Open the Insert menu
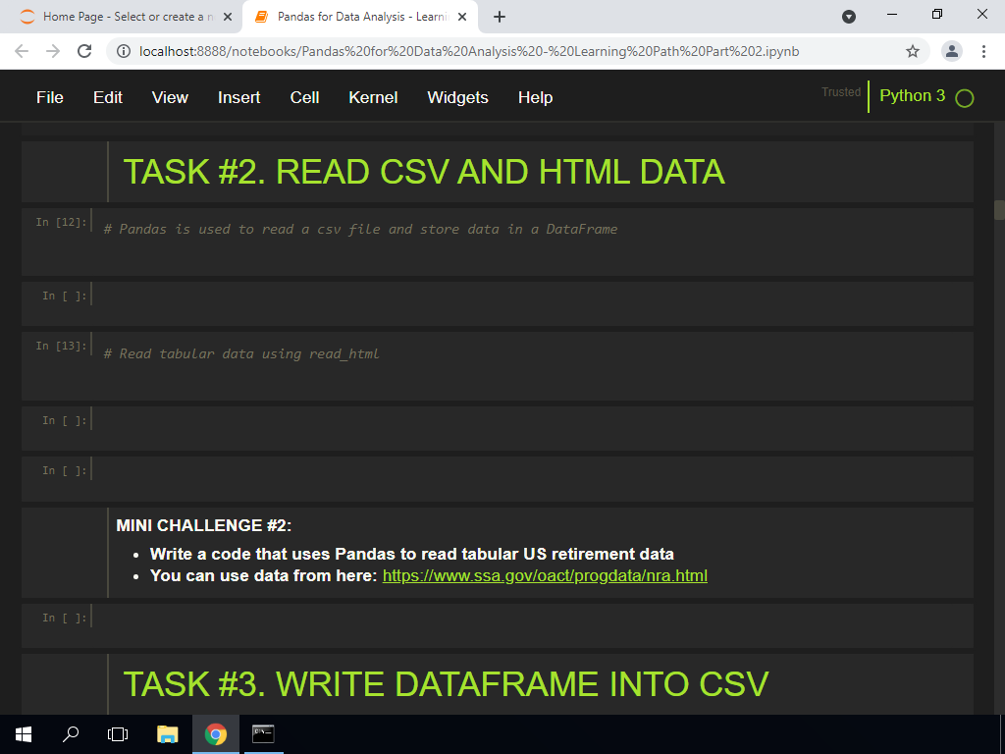1005x754 pixels. pos(239,97)
